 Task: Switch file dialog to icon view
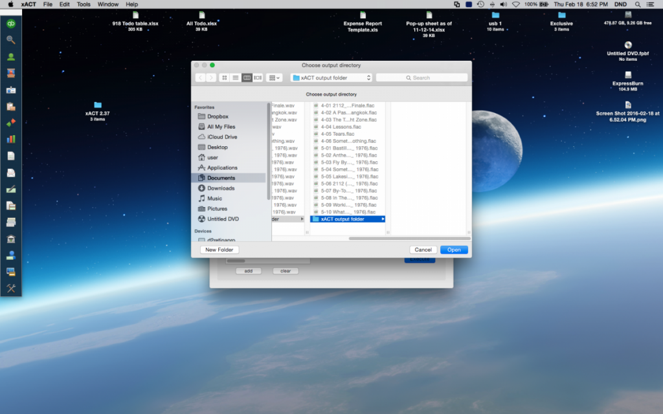pos(224,78)
